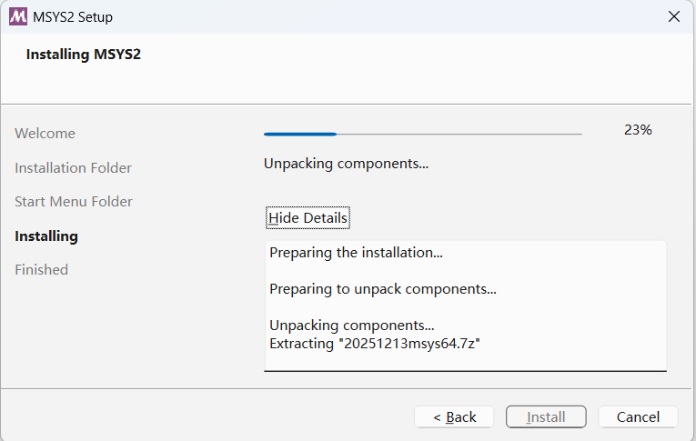Screen dimensions: 696x441
Task: Select the Welcome step in sidebar
Action: coord(45,134)
